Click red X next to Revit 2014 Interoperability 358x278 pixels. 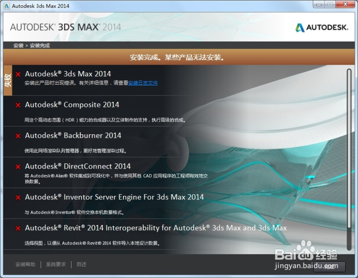click(x=18, y=228)
